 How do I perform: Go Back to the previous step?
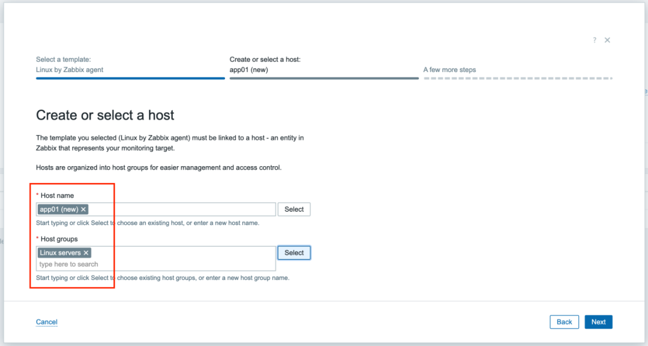[x=564, y=322]
